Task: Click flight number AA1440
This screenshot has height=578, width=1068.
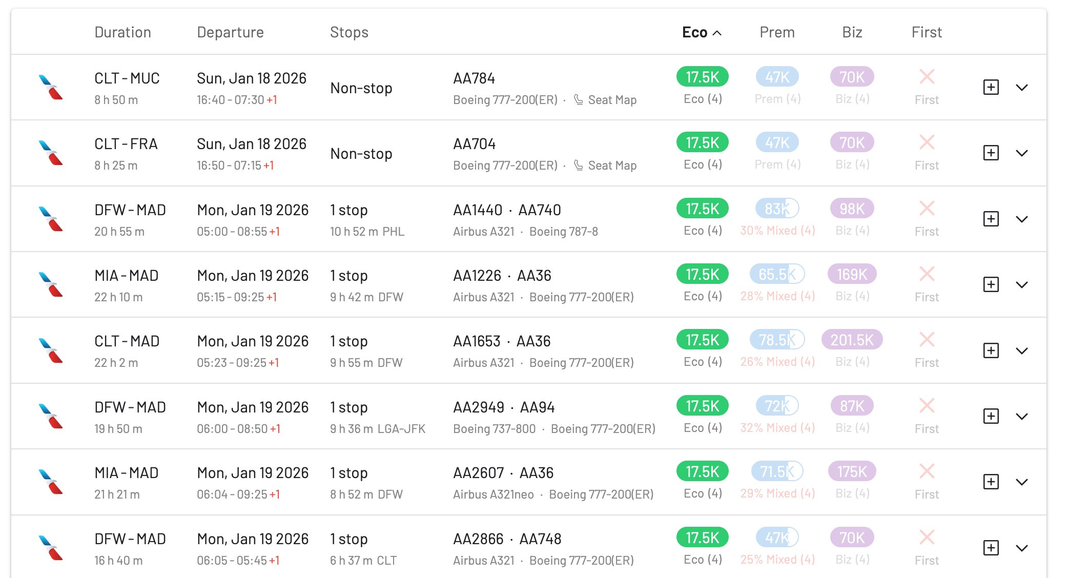Action: [x=479, y=210]
